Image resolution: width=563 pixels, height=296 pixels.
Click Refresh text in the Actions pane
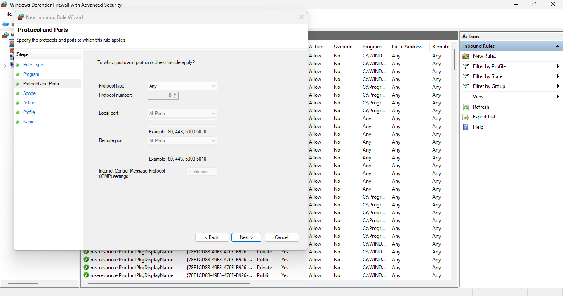tap(481, 107)
